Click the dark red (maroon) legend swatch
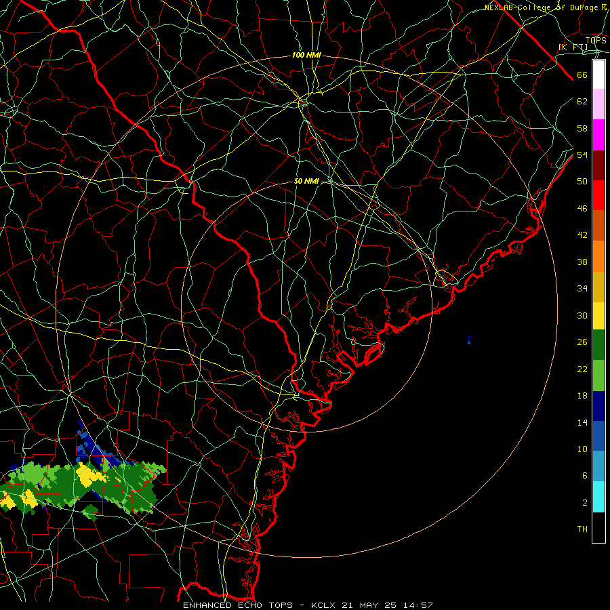Image resolution: width=610 pixels, height=610 pixels. [598, 165]
